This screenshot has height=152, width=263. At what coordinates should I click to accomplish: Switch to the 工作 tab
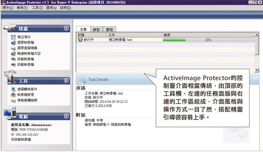tap(83, 29)
